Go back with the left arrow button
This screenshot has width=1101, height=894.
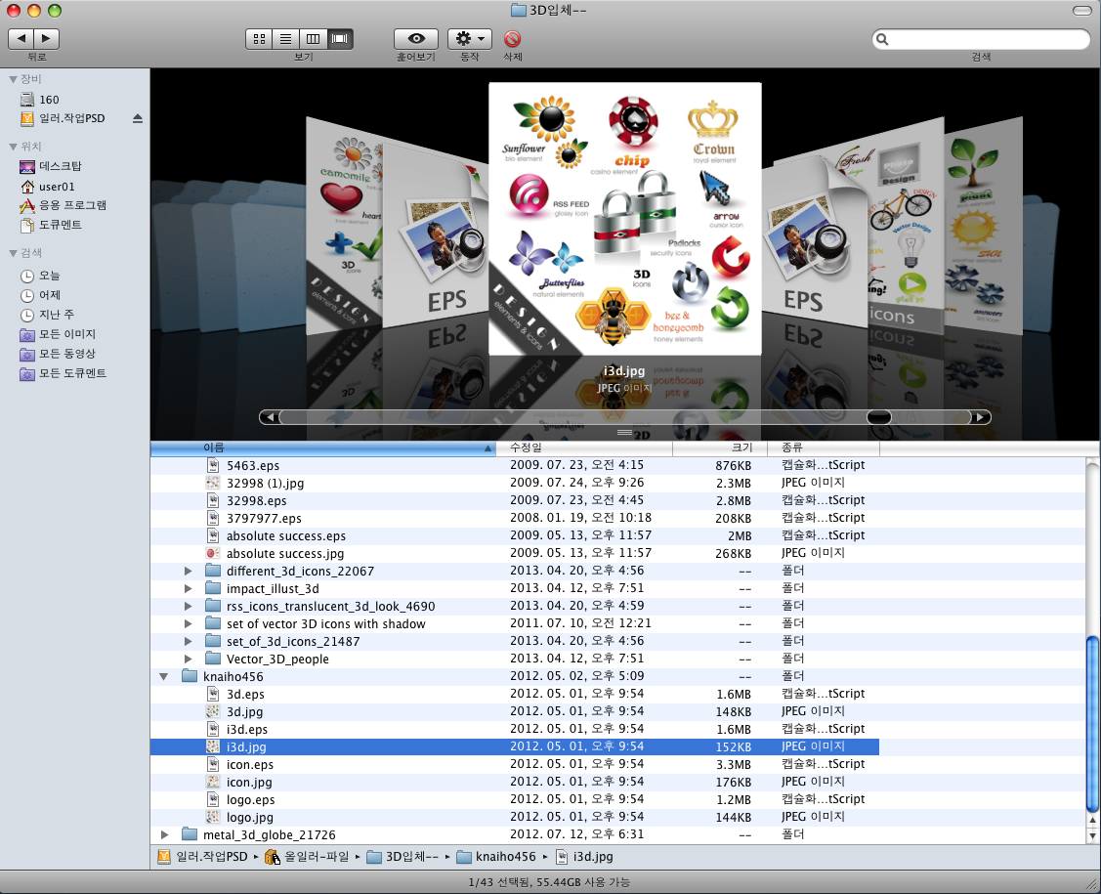tap(21, 39)
